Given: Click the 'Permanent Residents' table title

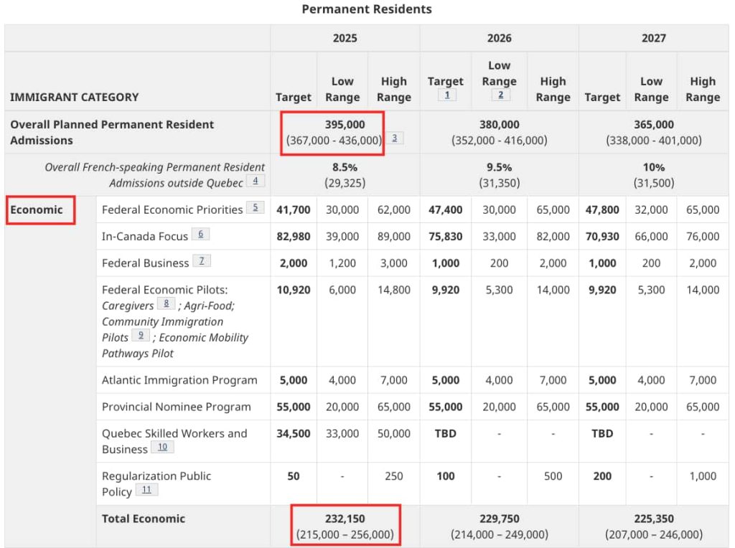Looking at the screenshot, I should (367, 9).
